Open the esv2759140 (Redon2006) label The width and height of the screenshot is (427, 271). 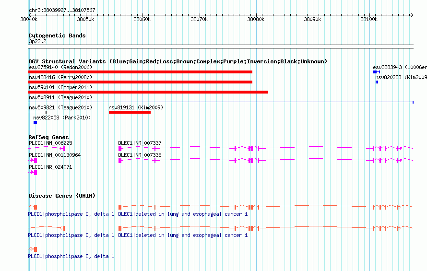pos(60,67)
